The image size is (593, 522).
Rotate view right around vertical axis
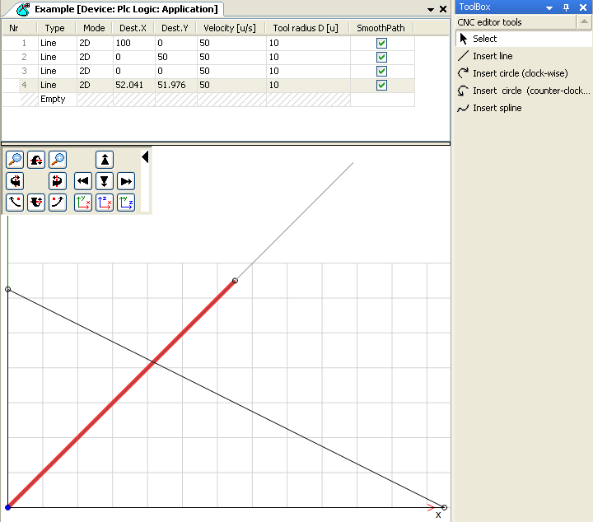[58, 181]
